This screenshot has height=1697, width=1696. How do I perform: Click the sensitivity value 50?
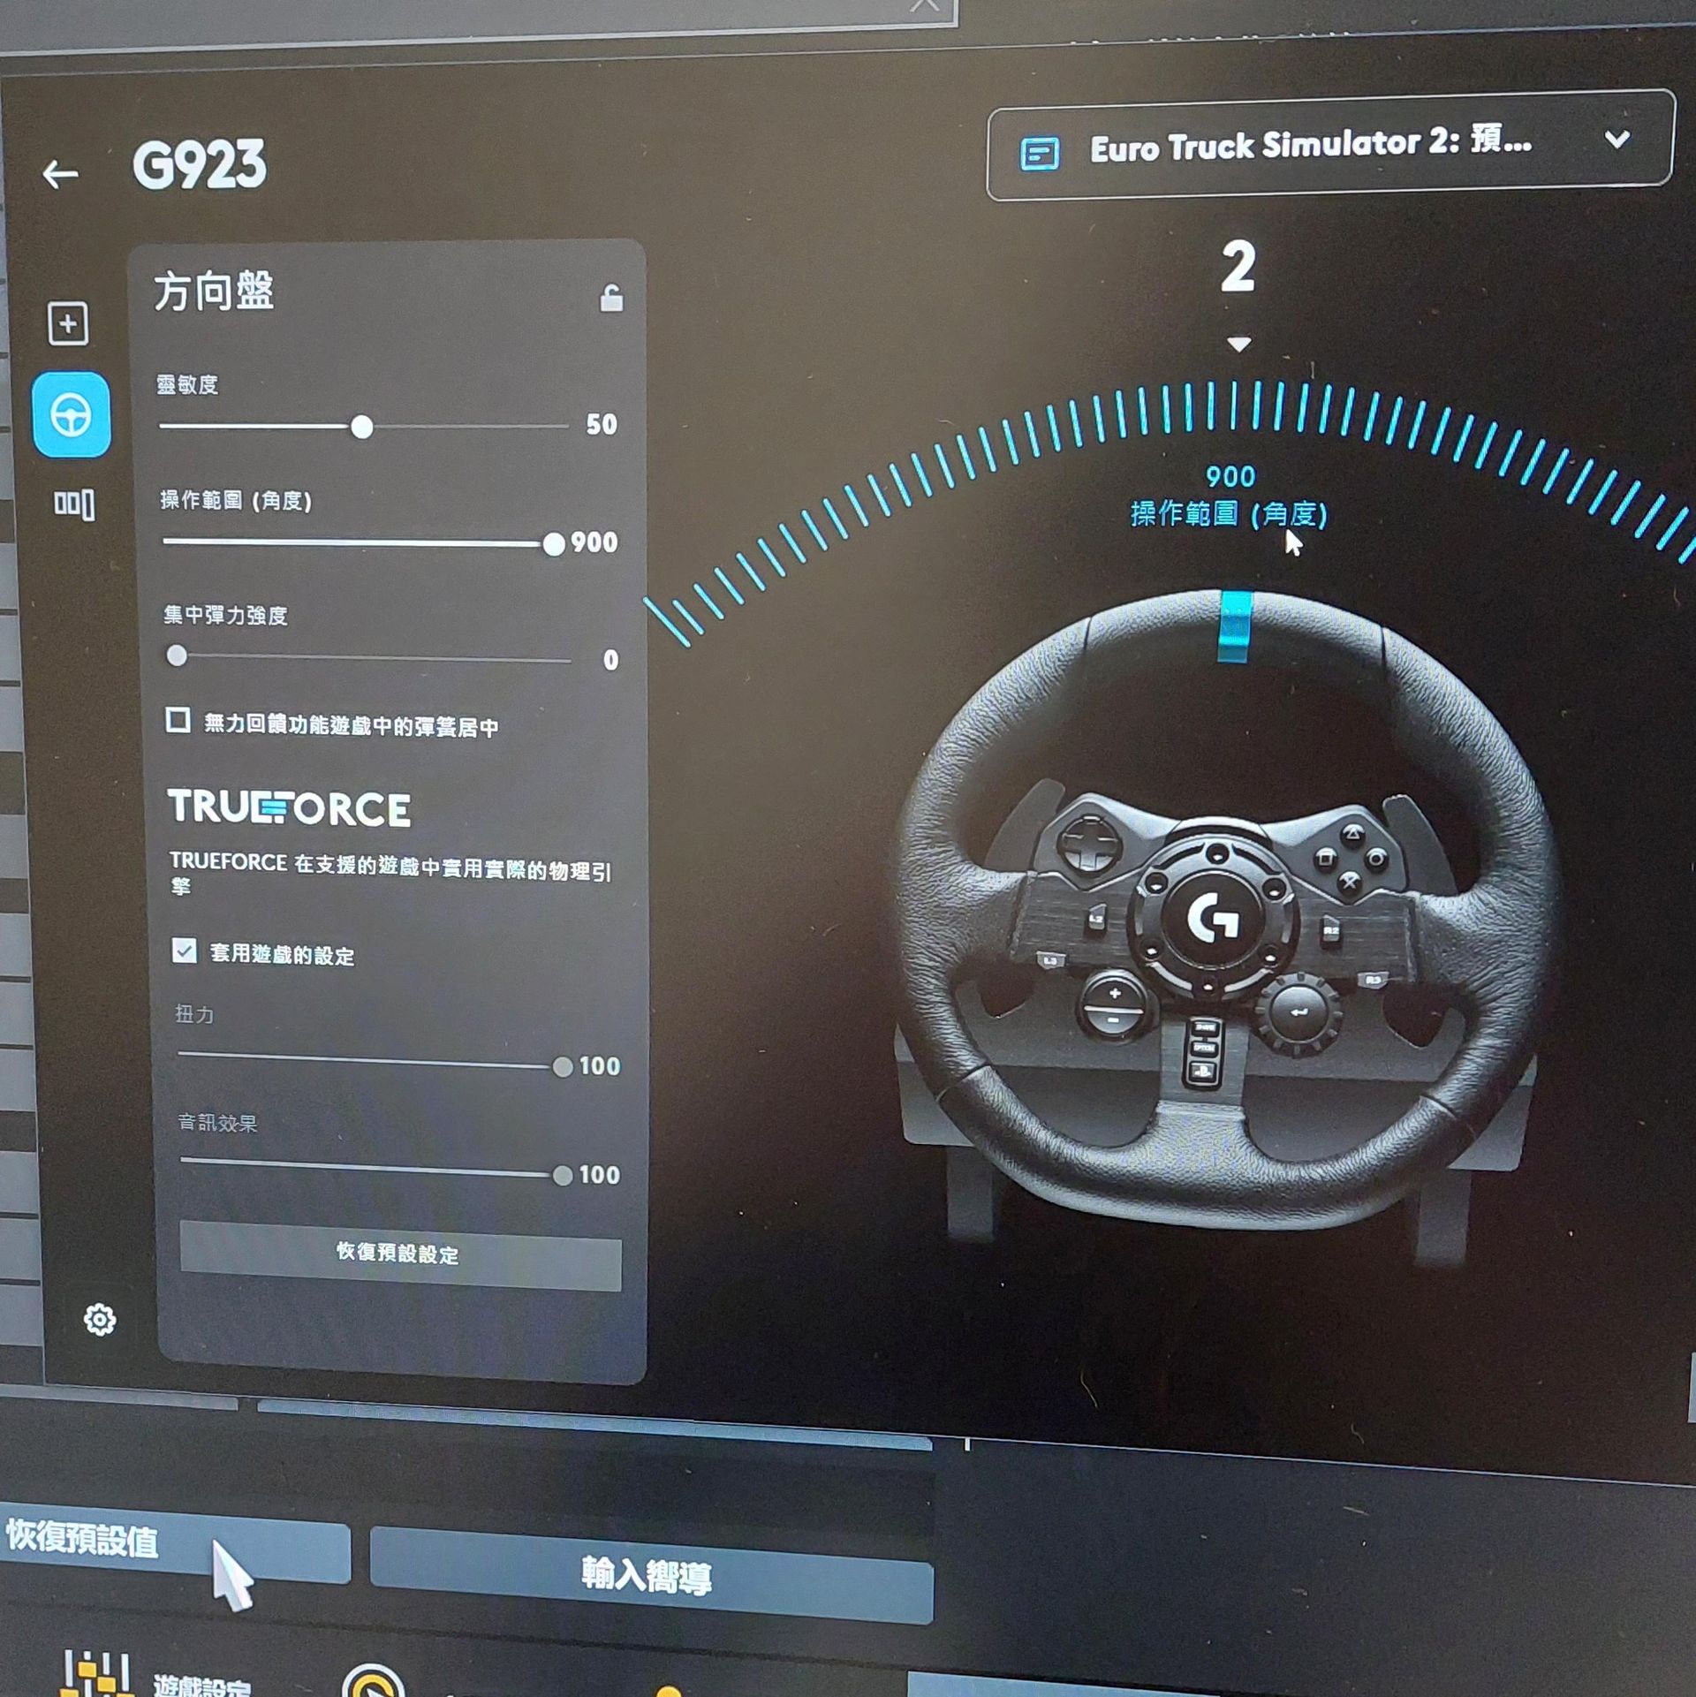602,425
